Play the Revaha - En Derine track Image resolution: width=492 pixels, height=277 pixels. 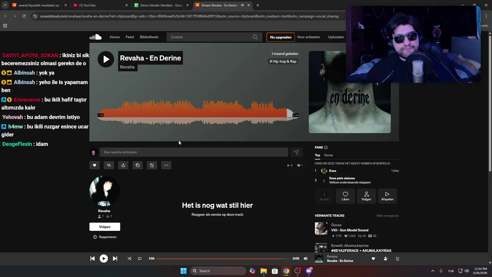pyautogui.click(x=106, y=59)
